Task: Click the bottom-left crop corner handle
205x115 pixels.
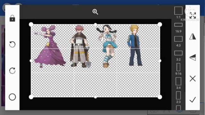Action: [31, 97]
